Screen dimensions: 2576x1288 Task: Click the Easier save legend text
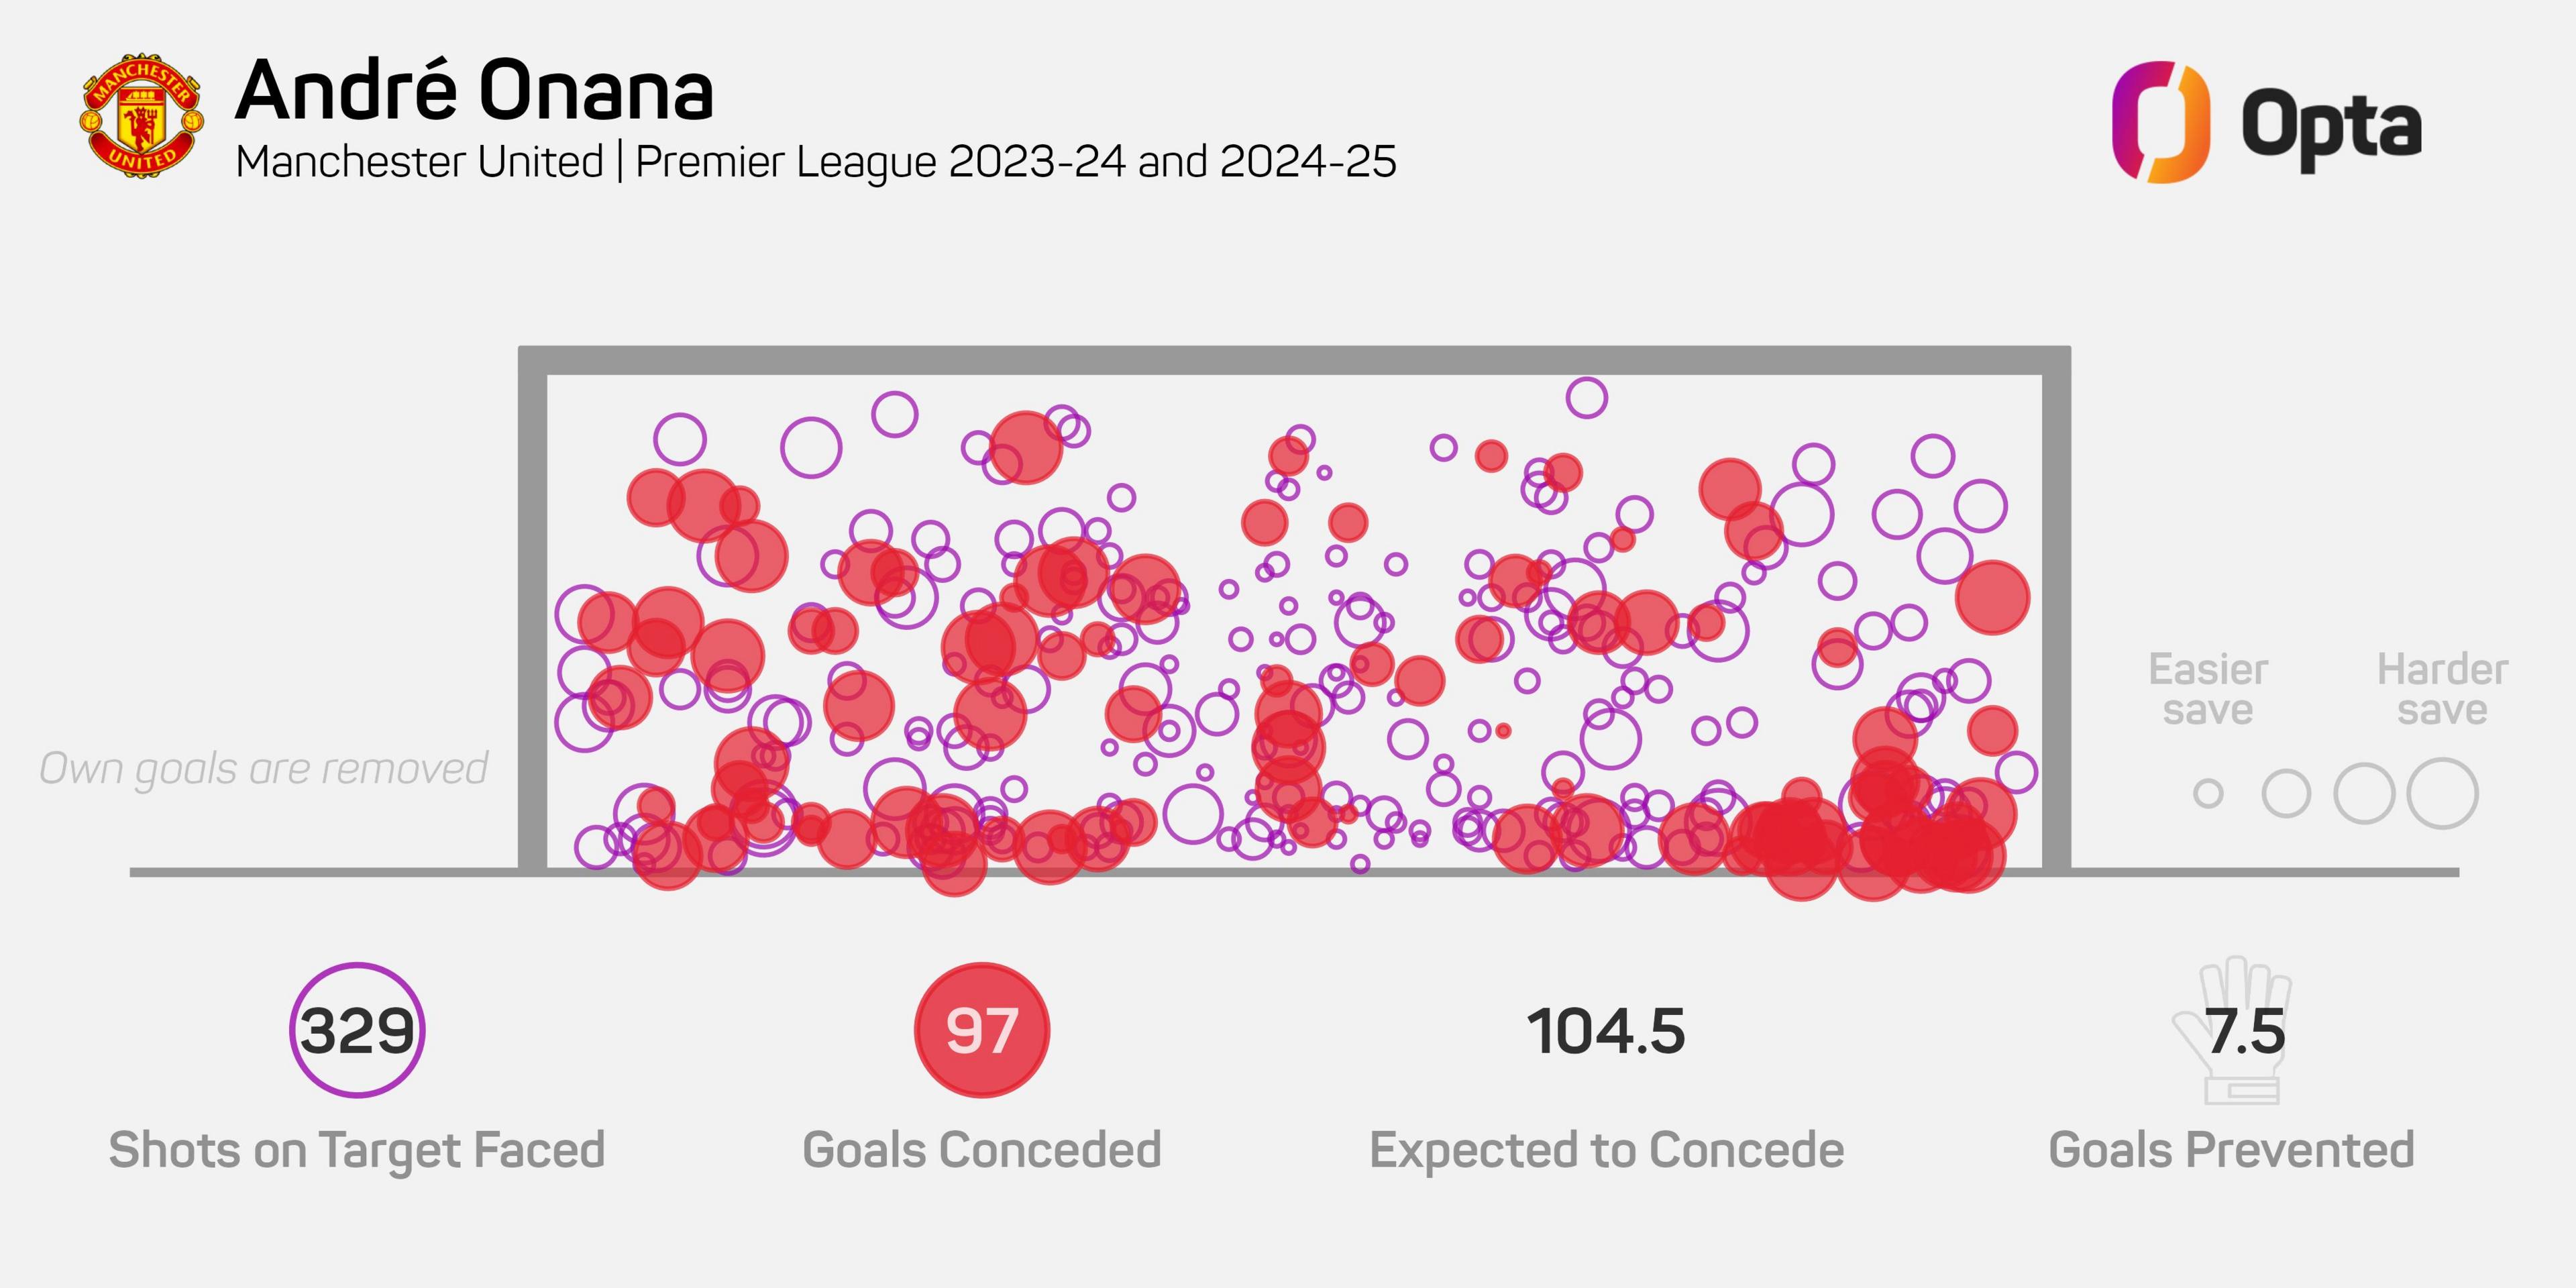[x=2208, y=689]
